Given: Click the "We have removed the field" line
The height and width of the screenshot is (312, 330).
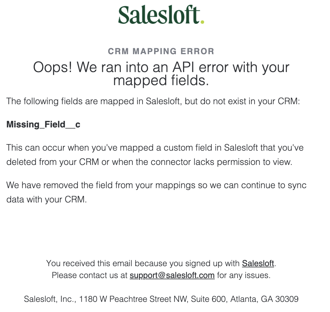Looking at the screenshot, I should 156,185.
